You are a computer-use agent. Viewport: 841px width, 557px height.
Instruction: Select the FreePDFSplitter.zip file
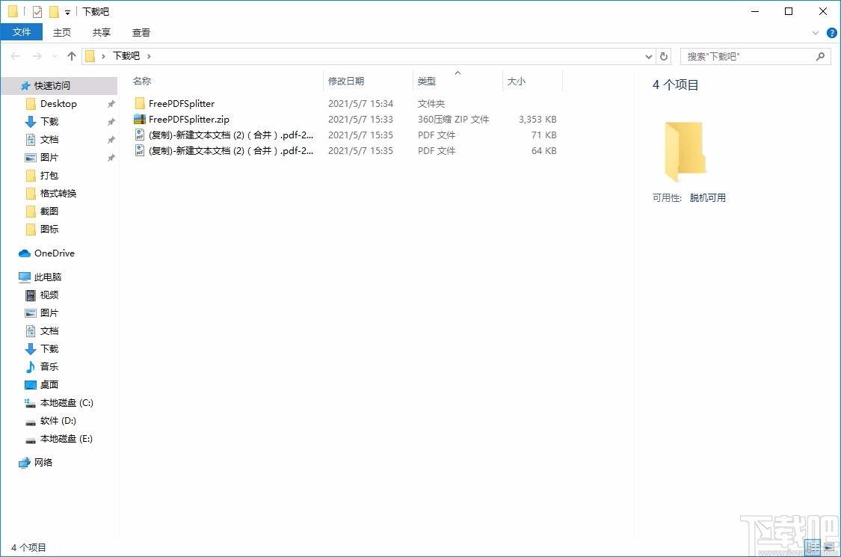(184, 119)
